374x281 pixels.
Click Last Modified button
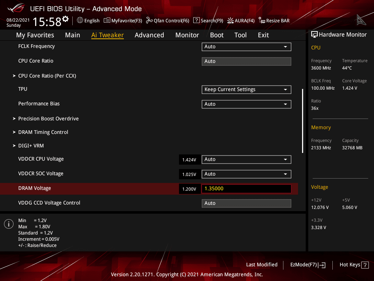[262, 265]
